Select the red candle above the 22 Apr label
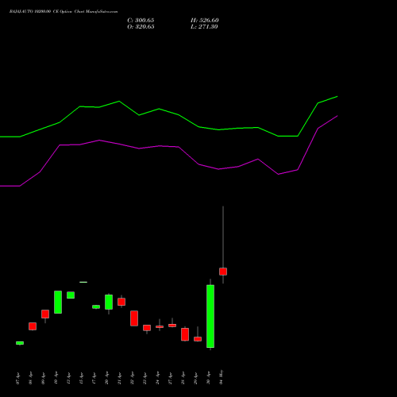Image resolution: width=397 pixels, height=397 pixels. click(134, 318)
